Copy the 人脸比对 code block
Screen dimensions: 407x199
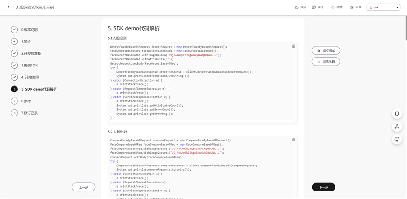294,140
